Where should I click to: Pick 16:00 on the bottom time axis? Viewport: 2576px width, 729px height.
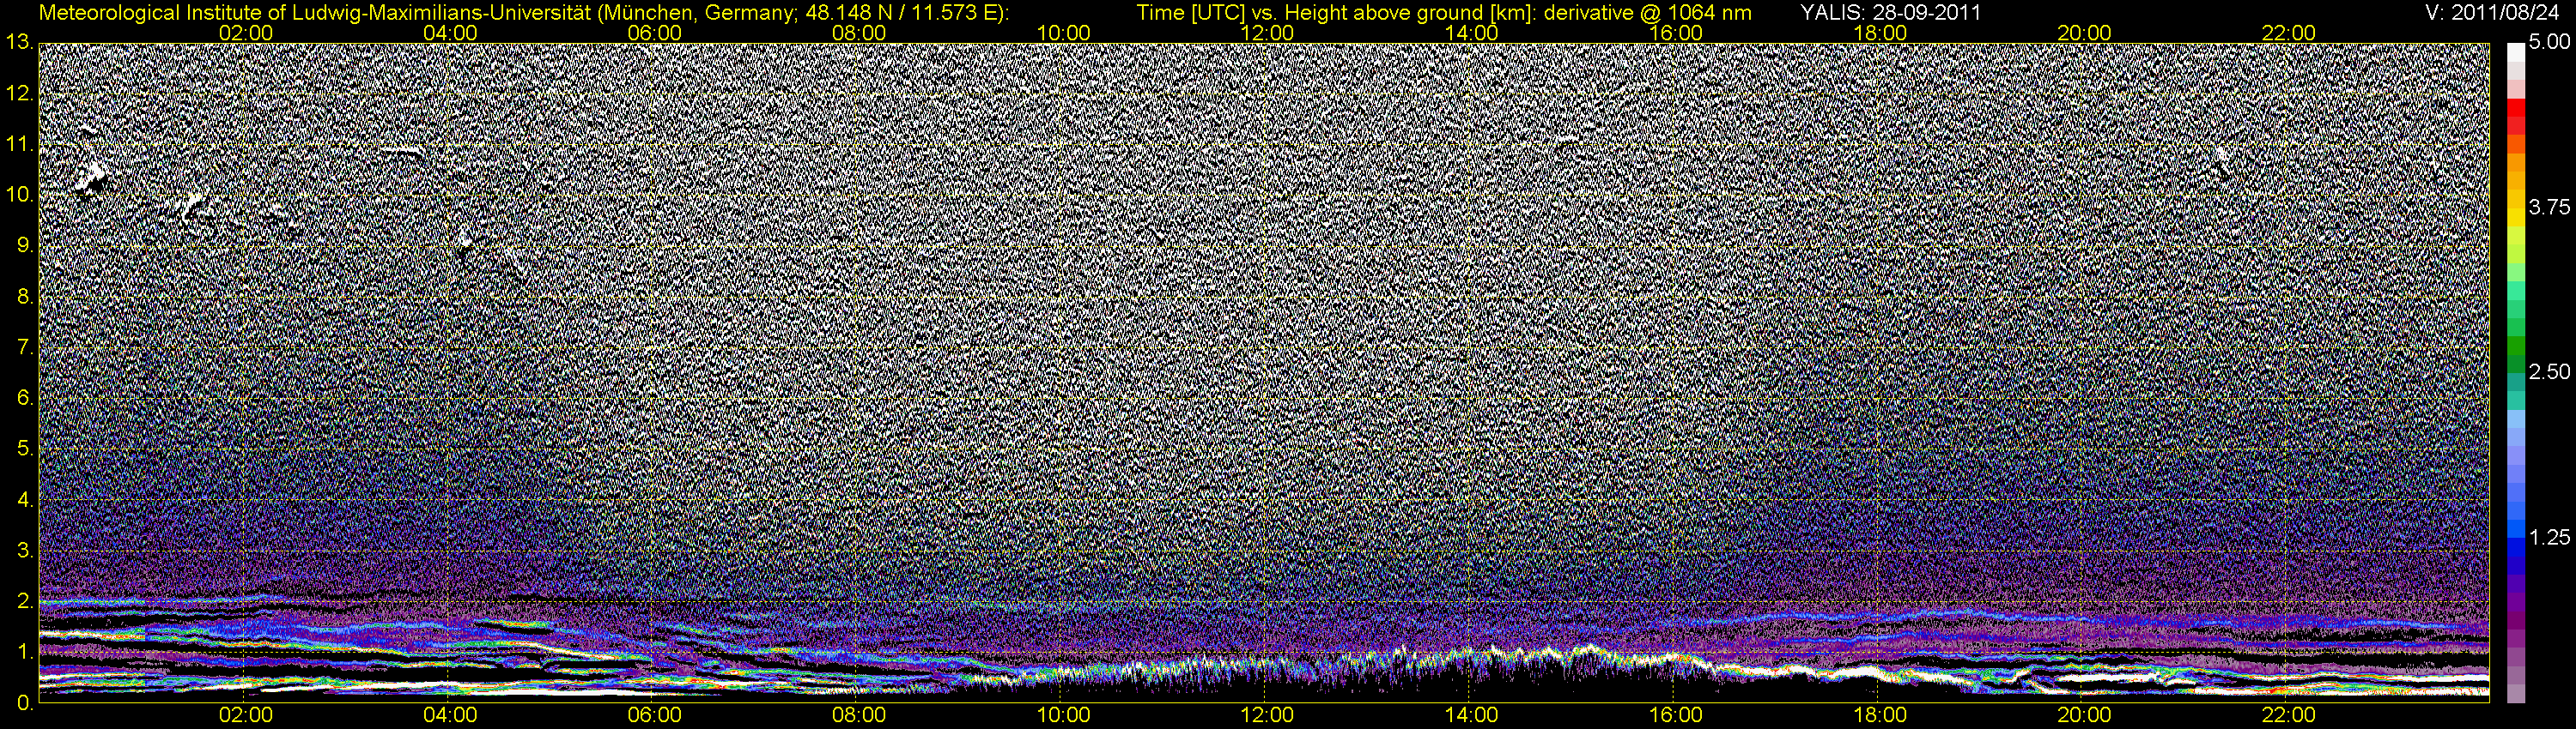1676,716
